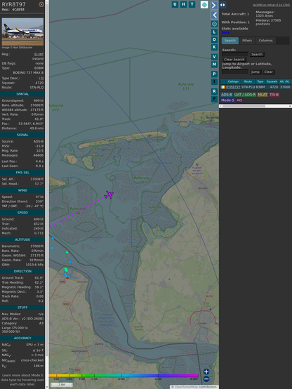Viewport: 292px width, 389px height.
Task: Collapse sidebar with the left chevron
Action: pyautogui.click(x=214, y=15)
